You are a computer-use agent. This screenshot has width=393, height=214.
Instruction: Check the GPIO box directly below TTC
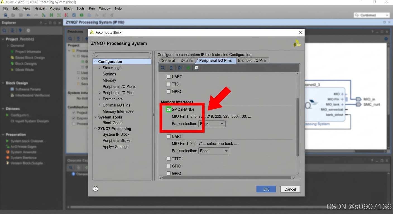pyautogui.click(x=169, y=91)
